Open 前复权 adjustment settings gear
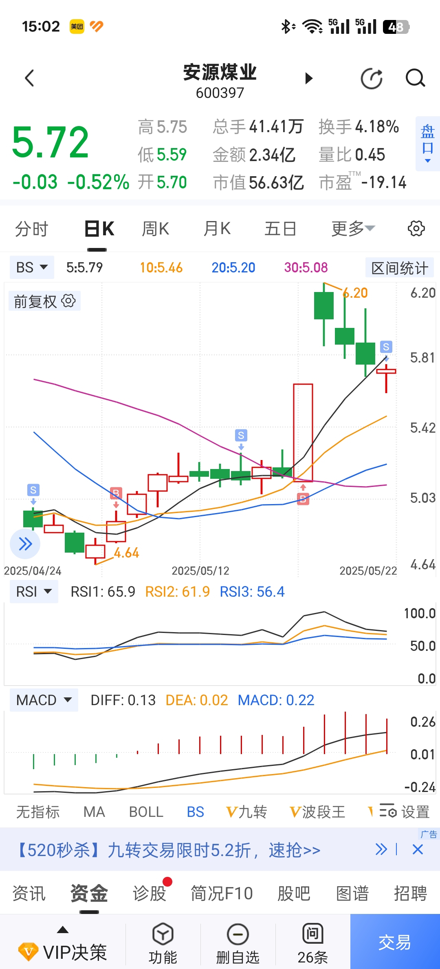The height and width of the screenshot is (969, 440). coord(68,301)
